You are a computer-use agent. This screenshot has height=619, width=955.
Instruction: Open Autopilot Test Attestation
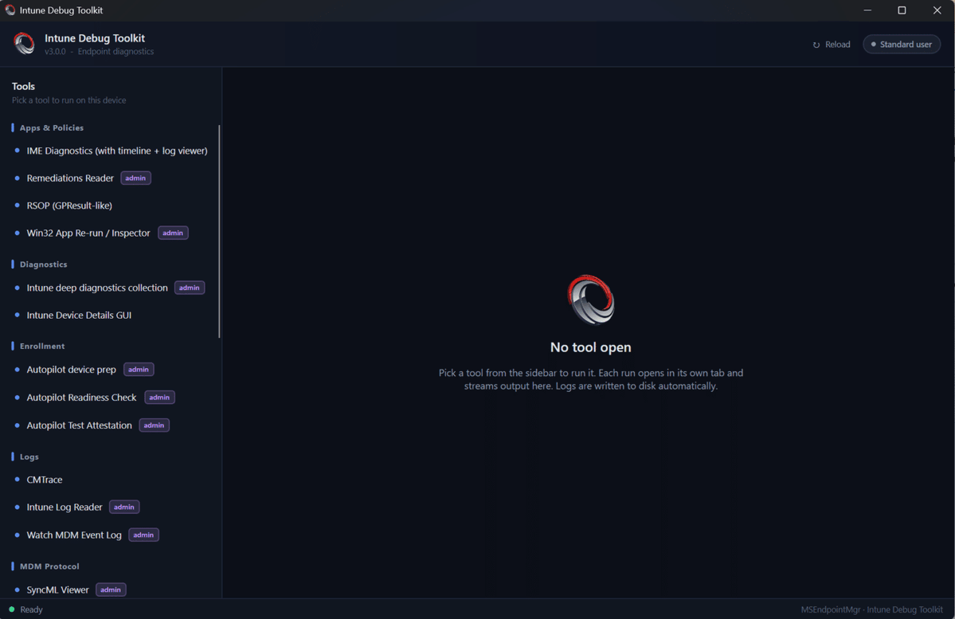tap(79, 425)
